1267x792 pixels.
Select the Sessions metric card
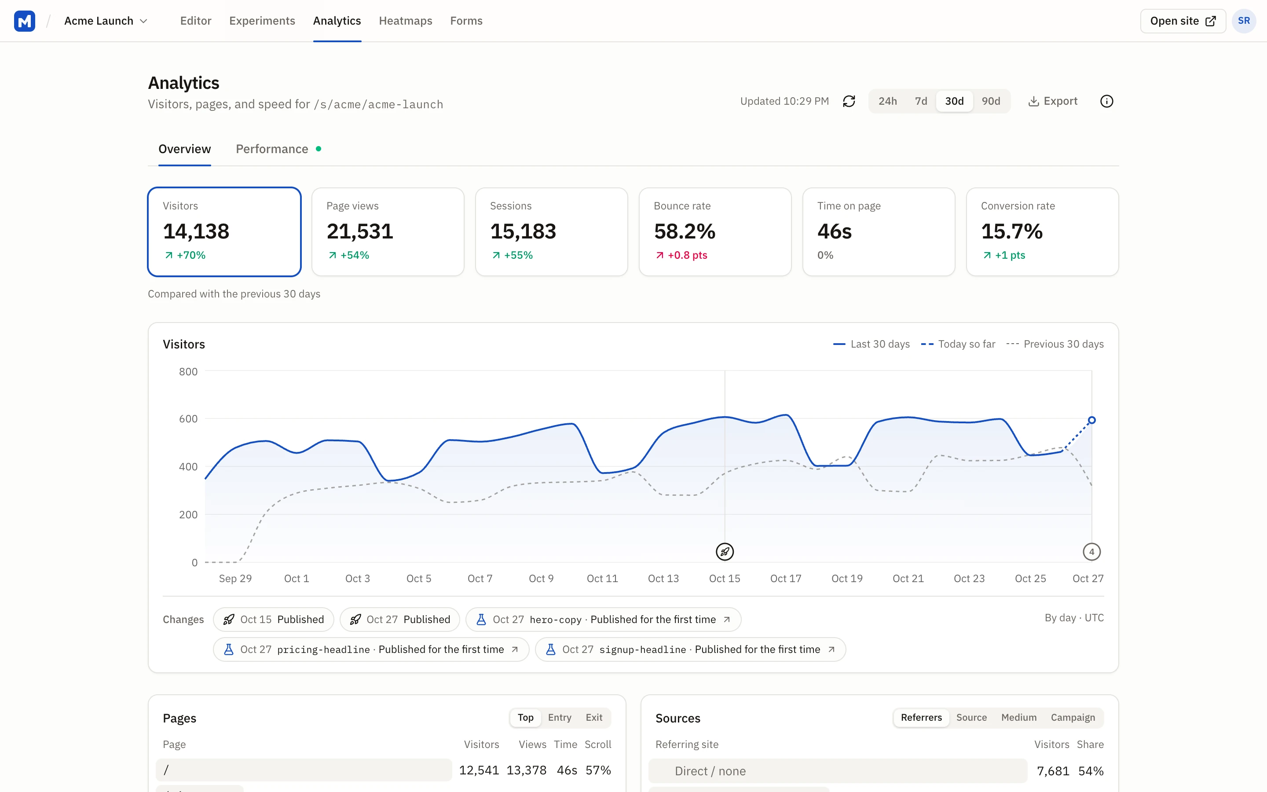click(x=551, y=231)
